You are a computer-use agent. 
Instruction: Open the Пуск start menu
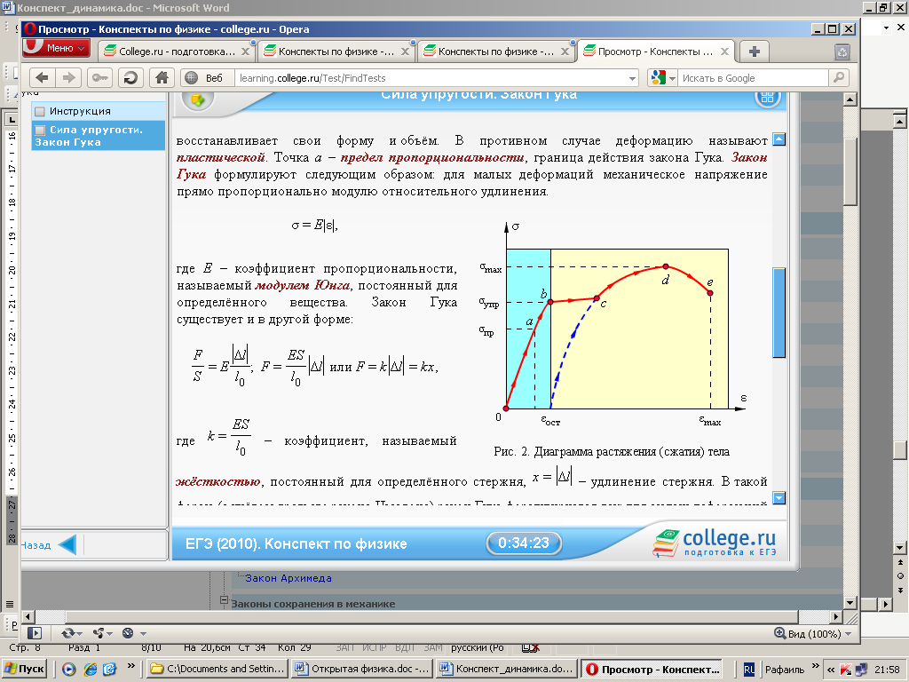point(24,670)
